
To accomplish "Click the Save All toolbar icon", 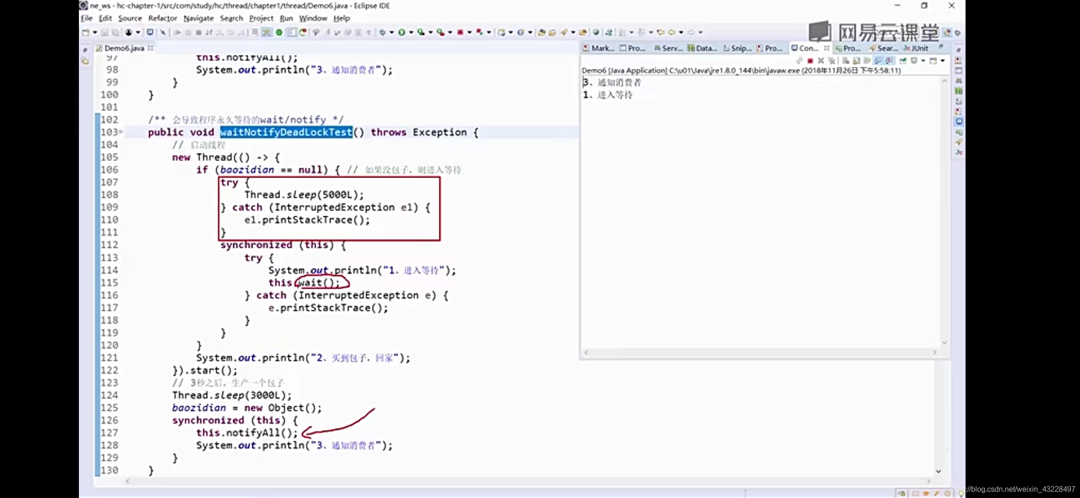I will tap(115, 32).
